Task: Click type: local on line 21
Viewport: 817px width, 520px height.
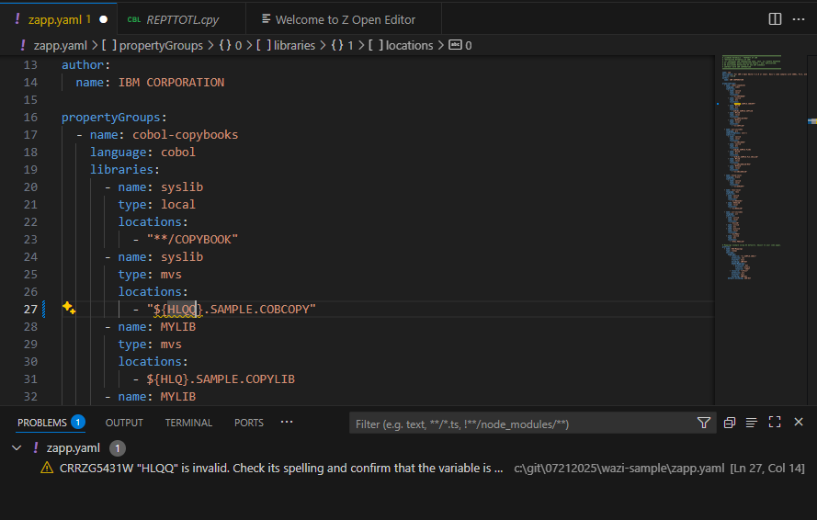Action: pos(157,204)
